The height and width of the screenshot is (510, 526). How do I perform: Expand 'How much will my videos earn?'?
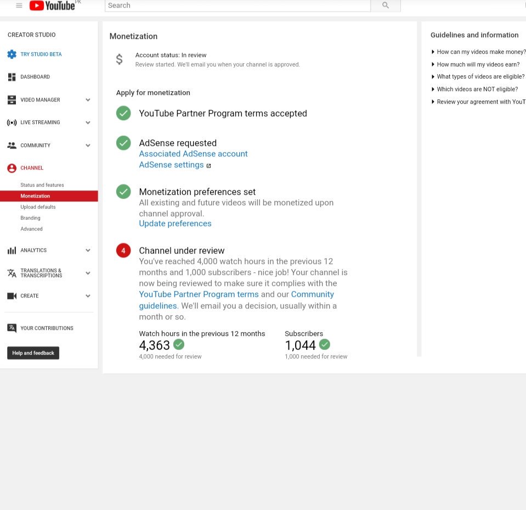coord(476,64)
